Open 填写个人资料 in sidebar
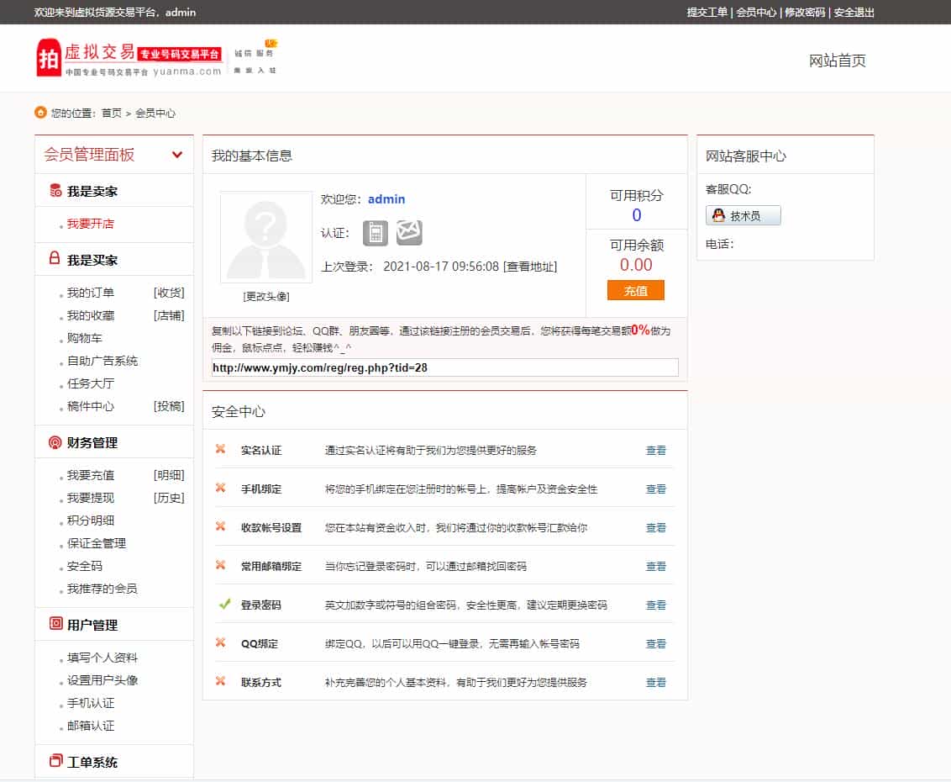 pyautogui.click(x=102, y=658)
